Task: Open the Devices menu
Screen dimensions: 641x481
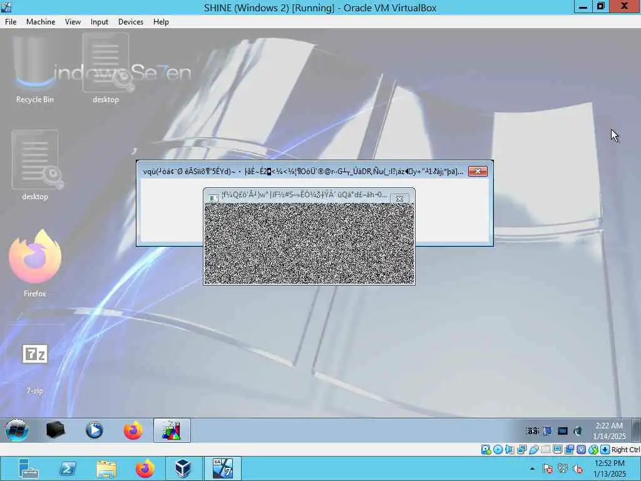Action: click(130, 22)
